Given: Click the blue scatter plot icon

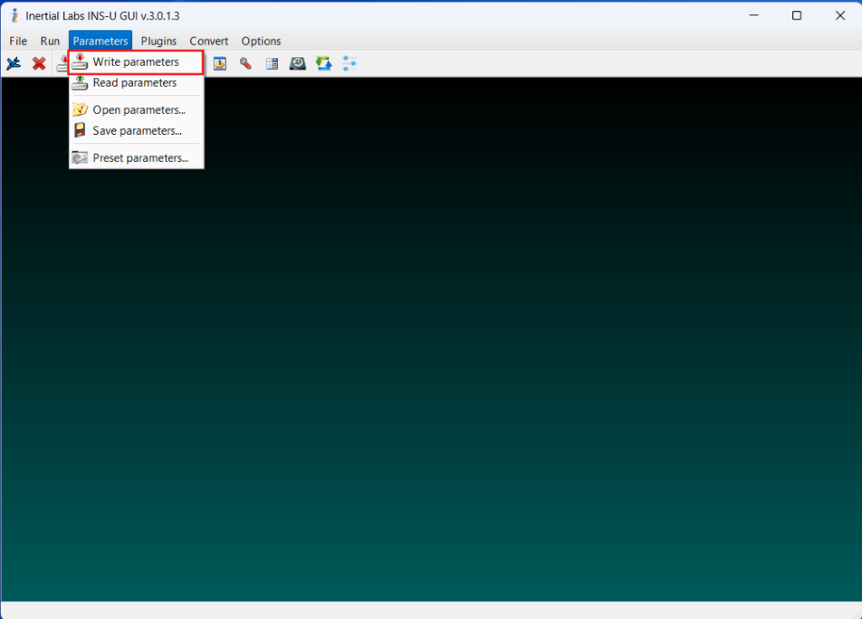Looking at the screenshot, I should click(x=349, y=63).
